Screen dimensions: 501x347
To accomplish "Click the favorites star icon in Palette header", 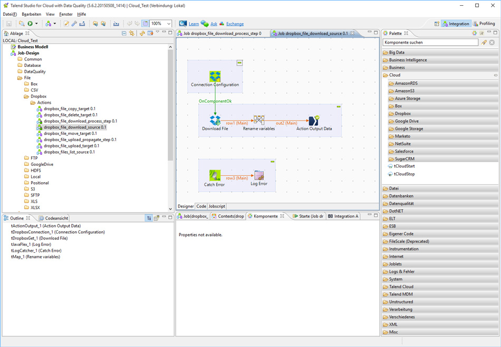I will [x=481, y=33].
